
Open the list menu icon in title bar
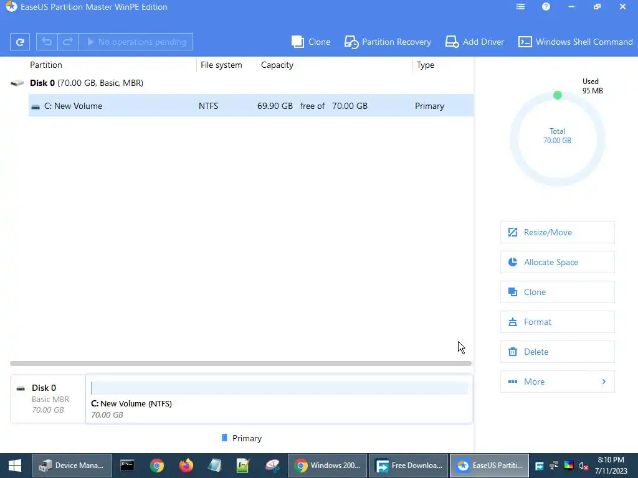pyautogui.click(x=520, y=7)
